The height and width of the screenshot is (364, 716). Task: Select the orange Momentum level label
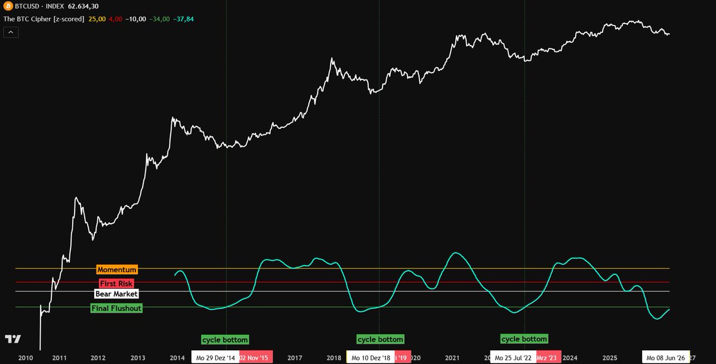click(117, 270)
